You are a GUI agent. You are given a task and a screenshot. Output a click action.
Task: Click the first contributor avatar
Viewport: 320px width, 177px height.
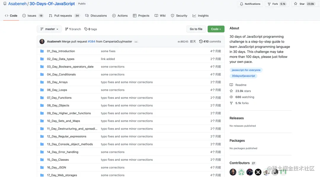(233, 172)
